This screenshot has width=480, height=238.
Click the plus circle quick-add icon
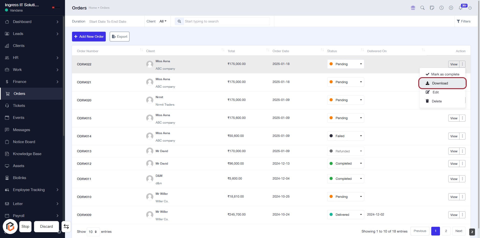[x=451, y=8]
